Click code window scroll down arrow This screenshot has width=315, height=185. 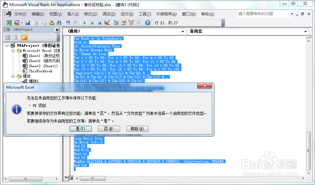pos(309,173)
